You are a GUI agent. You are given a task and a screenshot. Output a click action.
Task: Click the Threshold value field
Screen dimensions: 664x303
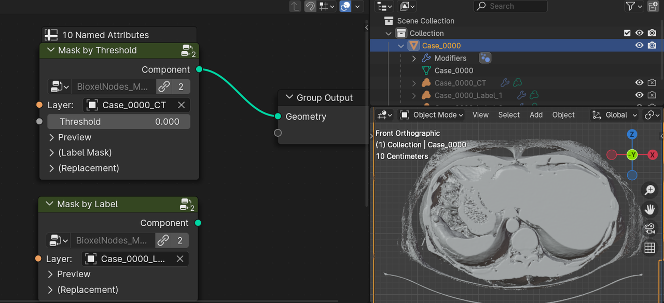tap(119, 122)
